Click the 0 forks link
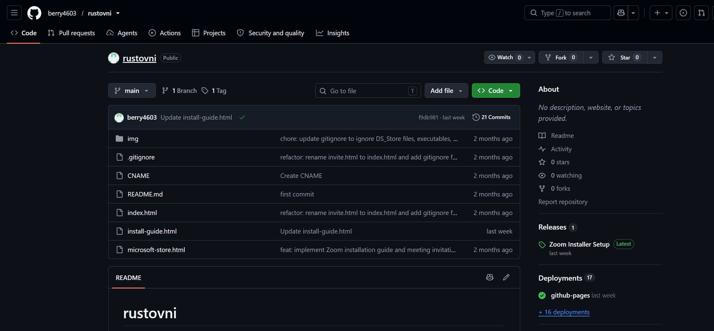The image size is (714, 331). pyautogui.click(x=560, y=189)
